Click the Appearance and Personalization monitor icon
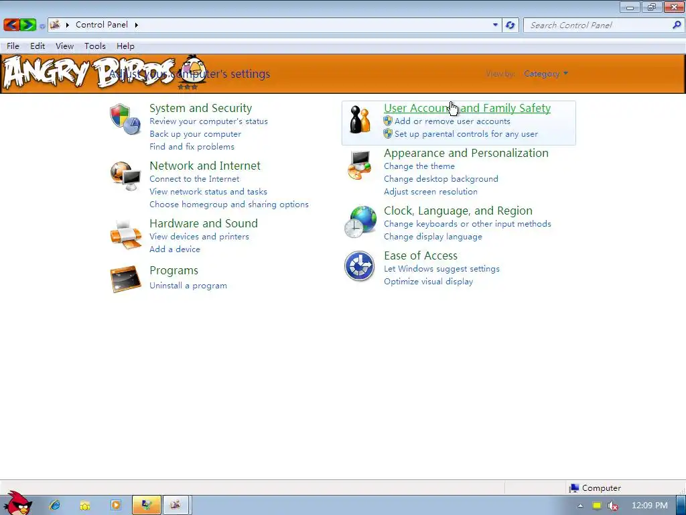Viewport: 686px width, 515px height. (360, 164)
